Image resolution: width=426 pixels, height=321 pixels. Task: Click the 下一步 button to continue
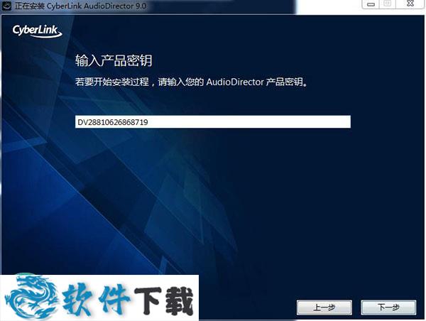(x=388, y=307)
